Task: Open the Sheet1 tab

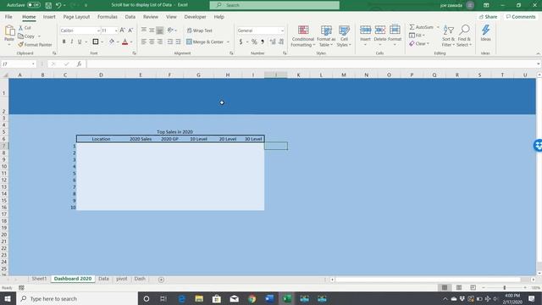Action: [x=39, y=279]
